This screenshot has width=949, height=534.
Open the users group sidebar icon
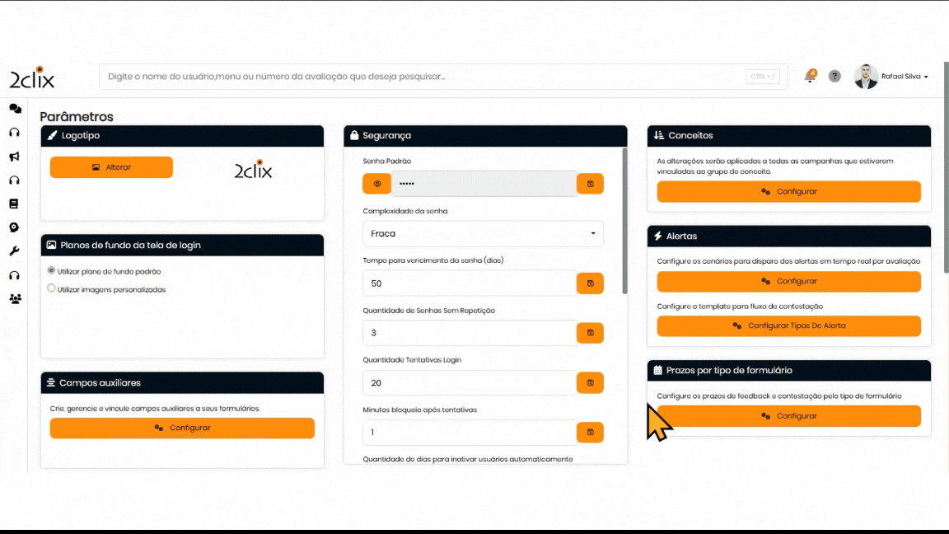(x=15, y=299)
